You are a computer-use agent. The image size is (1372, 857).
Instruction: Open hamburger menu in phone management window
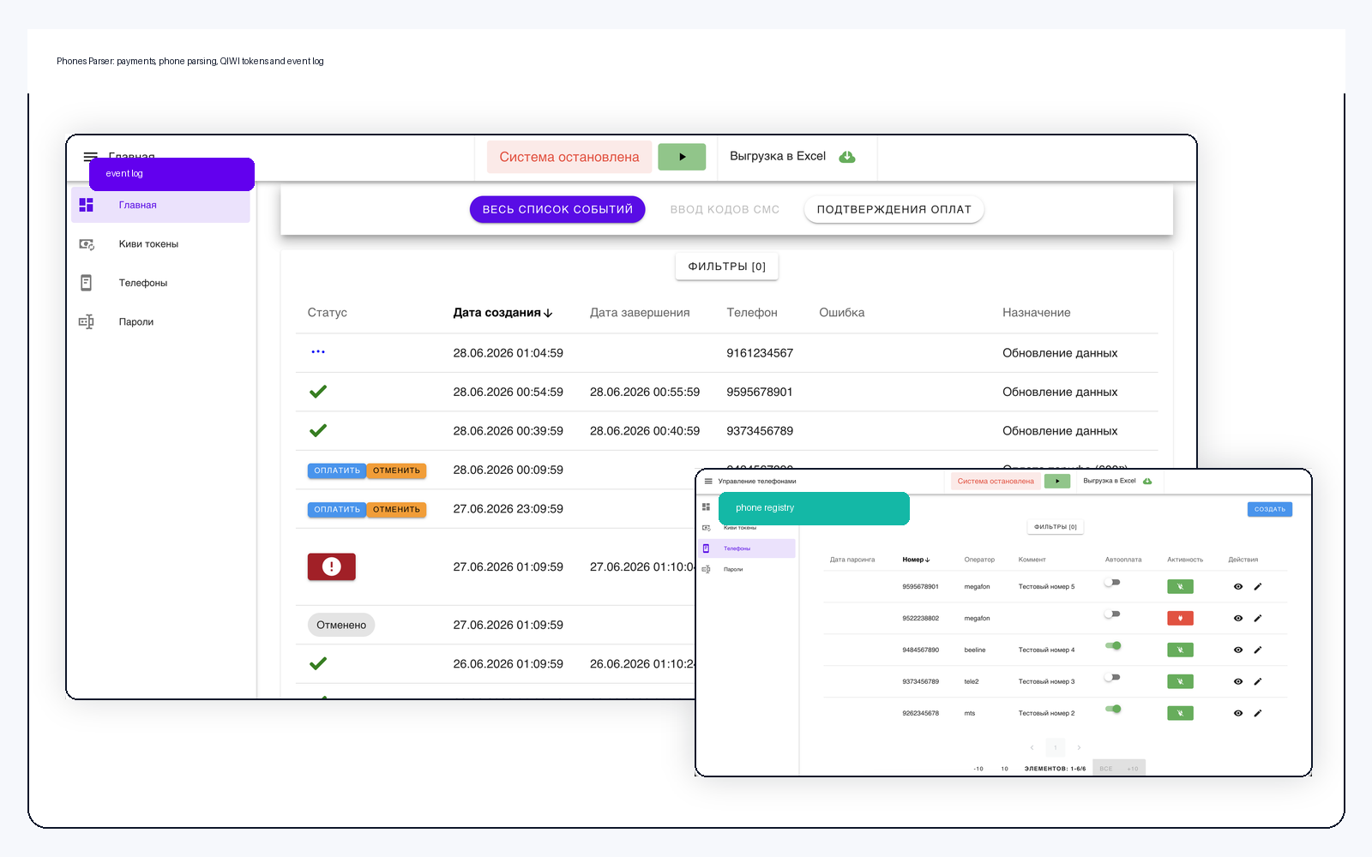[x=708, y=482]
